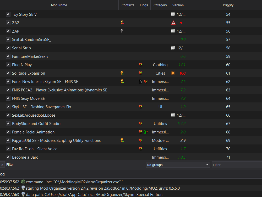262x197 pixels.
Task: Click the Toy Story SE V calendar version icon
Action: pos(173,14)
